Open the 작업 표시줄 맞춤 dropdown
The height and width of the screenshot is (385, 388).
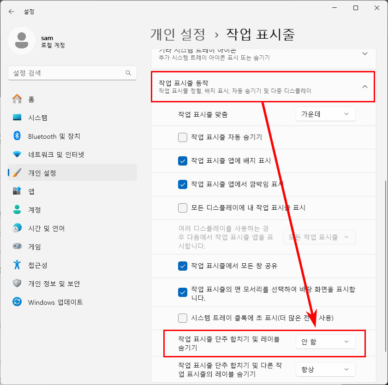(x=326, y=114)
